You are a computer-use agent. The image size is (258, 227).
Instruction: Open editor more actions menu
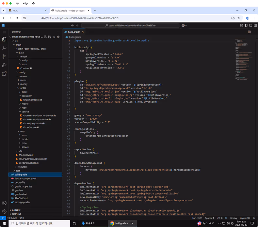tap(254, 32)
